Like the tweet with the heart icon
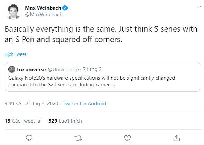This screenshot has height=145, width=204. tap(127, 138)
